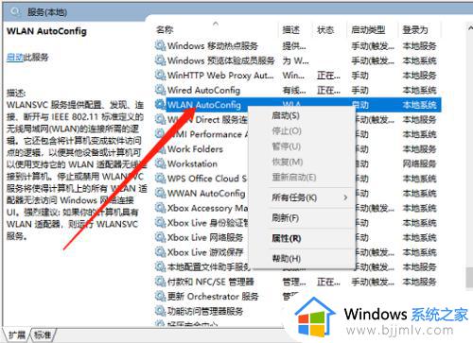Click gear icon beside Workstation service
Screen dimensions: 473x343
160,163
